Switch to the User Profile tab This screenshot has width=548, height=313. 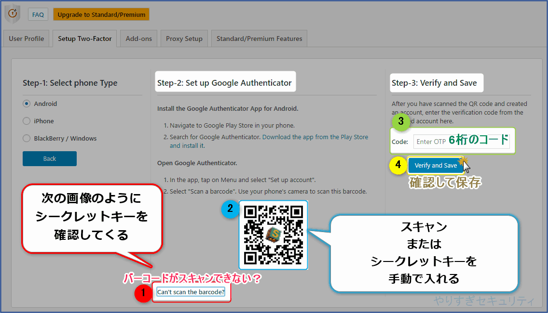point(27,39)
